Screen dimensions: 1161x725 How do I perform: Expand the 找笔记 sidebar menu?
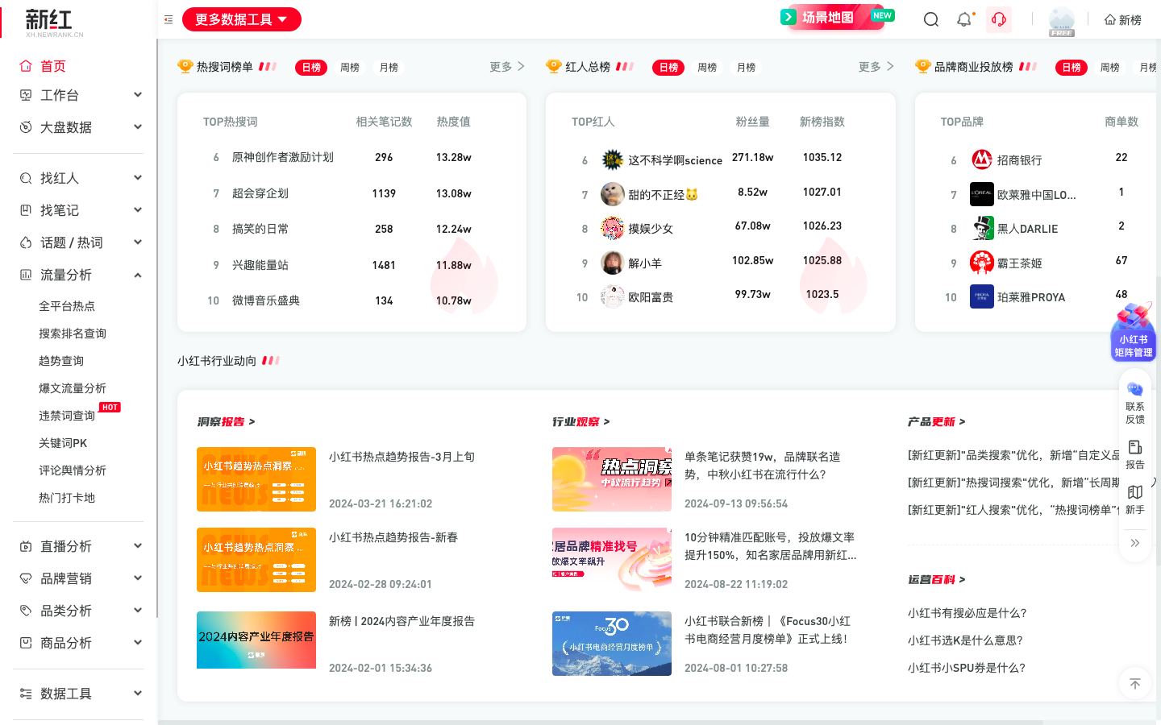point(78,210)
